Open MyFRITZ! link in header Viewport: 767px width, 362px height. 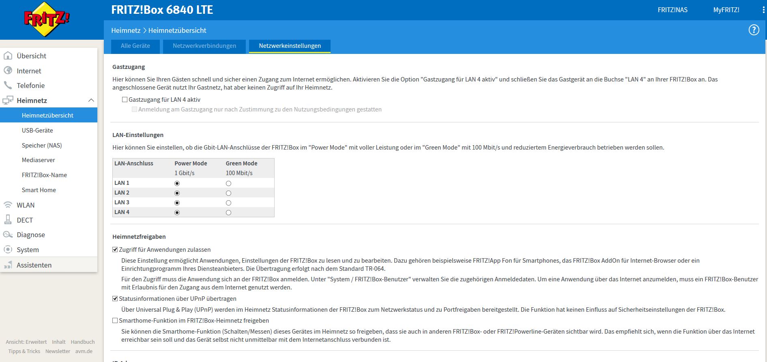(726, 10)
